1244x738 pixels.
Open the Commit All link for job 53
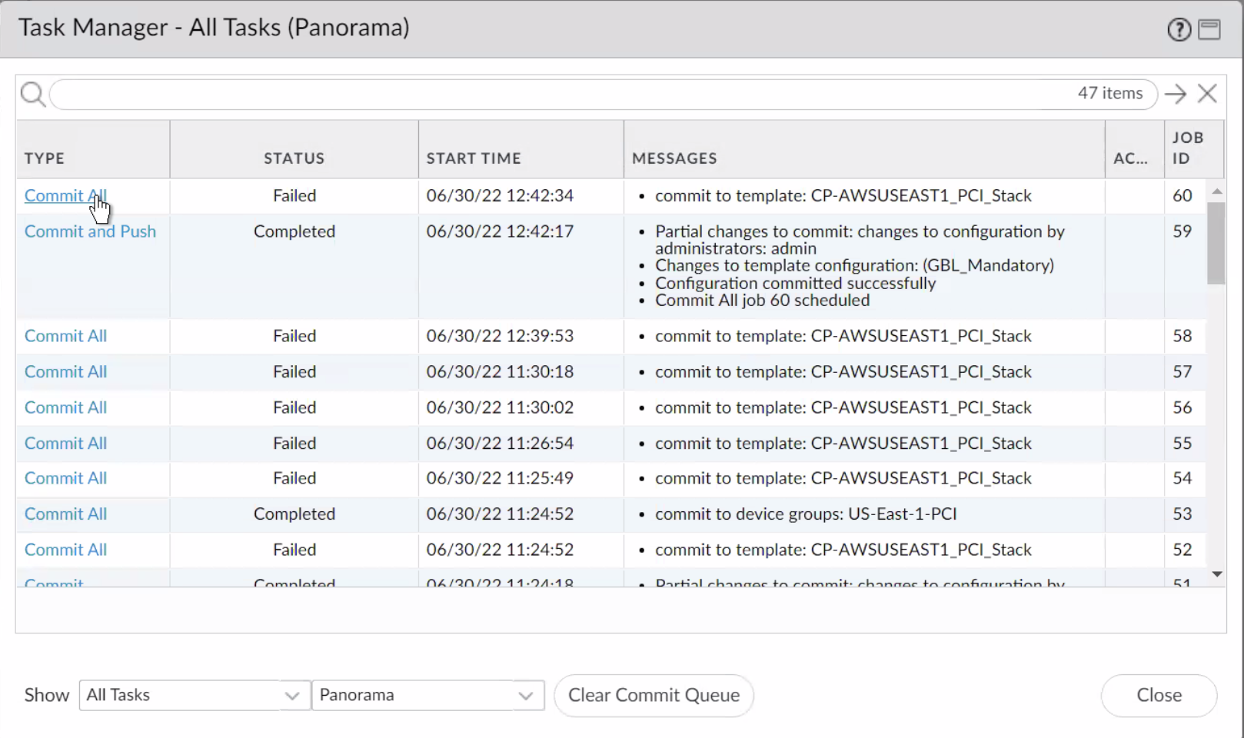click(x=65, y=514)
